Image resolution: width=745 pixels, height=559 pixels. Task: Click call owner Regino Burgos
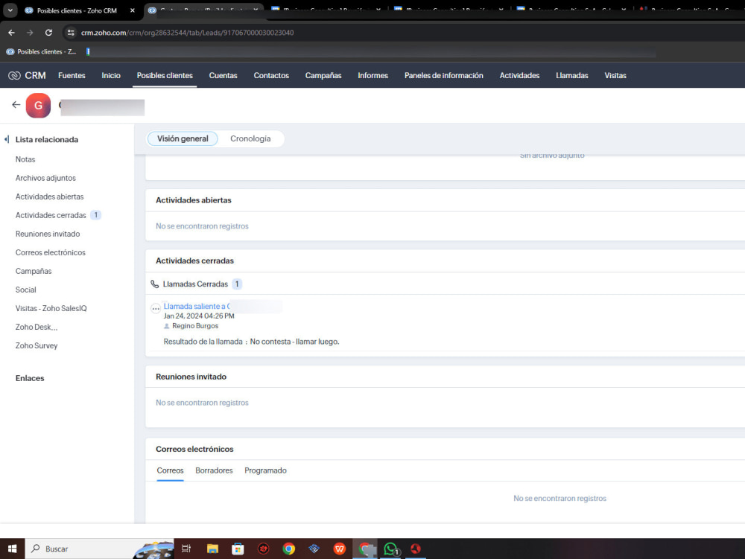[x=194, y=326]
